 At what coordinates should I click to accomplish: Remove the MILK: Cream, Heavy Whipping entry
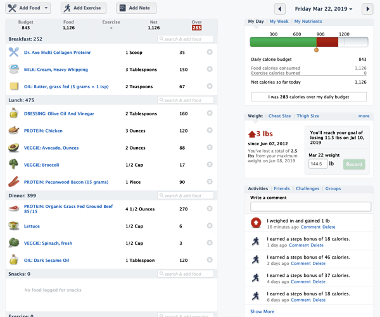pyautogui.click(x=210, y=69)
